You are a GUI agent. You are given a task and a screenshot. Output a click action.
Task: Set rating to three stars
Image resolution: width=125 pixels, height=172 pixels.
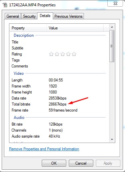[x=62, y=54]
